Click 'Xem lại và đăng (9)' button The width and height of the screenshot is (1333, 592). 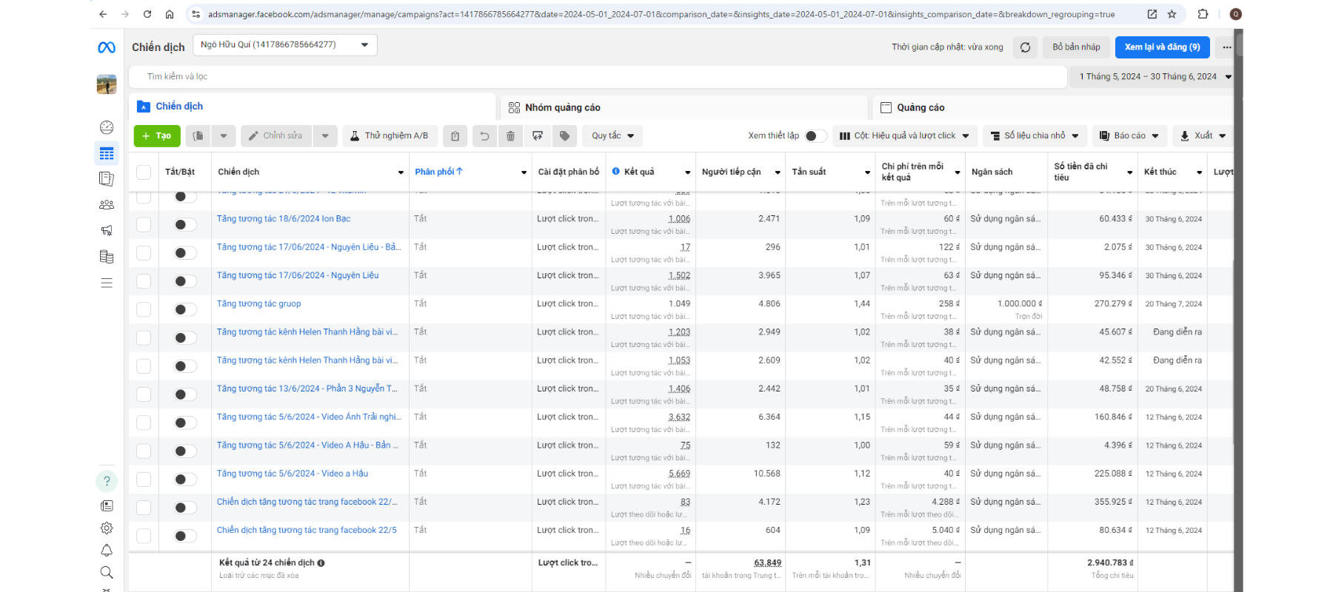tap(1162, 47)
